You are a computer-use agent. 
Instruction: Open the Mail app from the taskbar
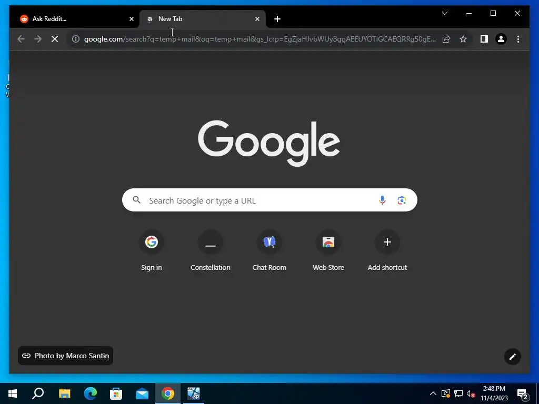point(142,393)
